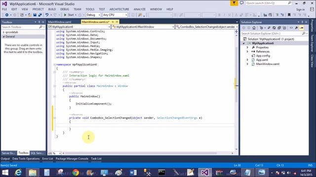Open the BUILD menu
The width and height of the screenshot is (316, 177).
point(52,9)
